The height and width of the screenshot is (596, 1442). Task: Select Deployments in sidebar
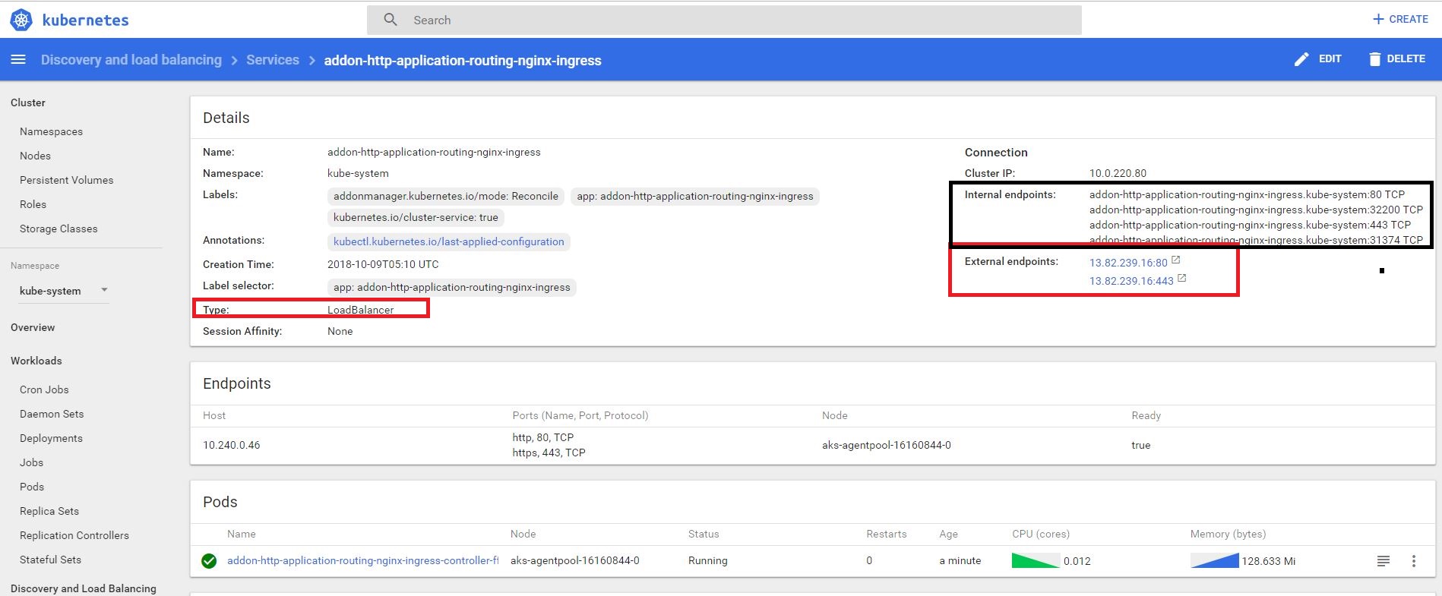point(51,438)
